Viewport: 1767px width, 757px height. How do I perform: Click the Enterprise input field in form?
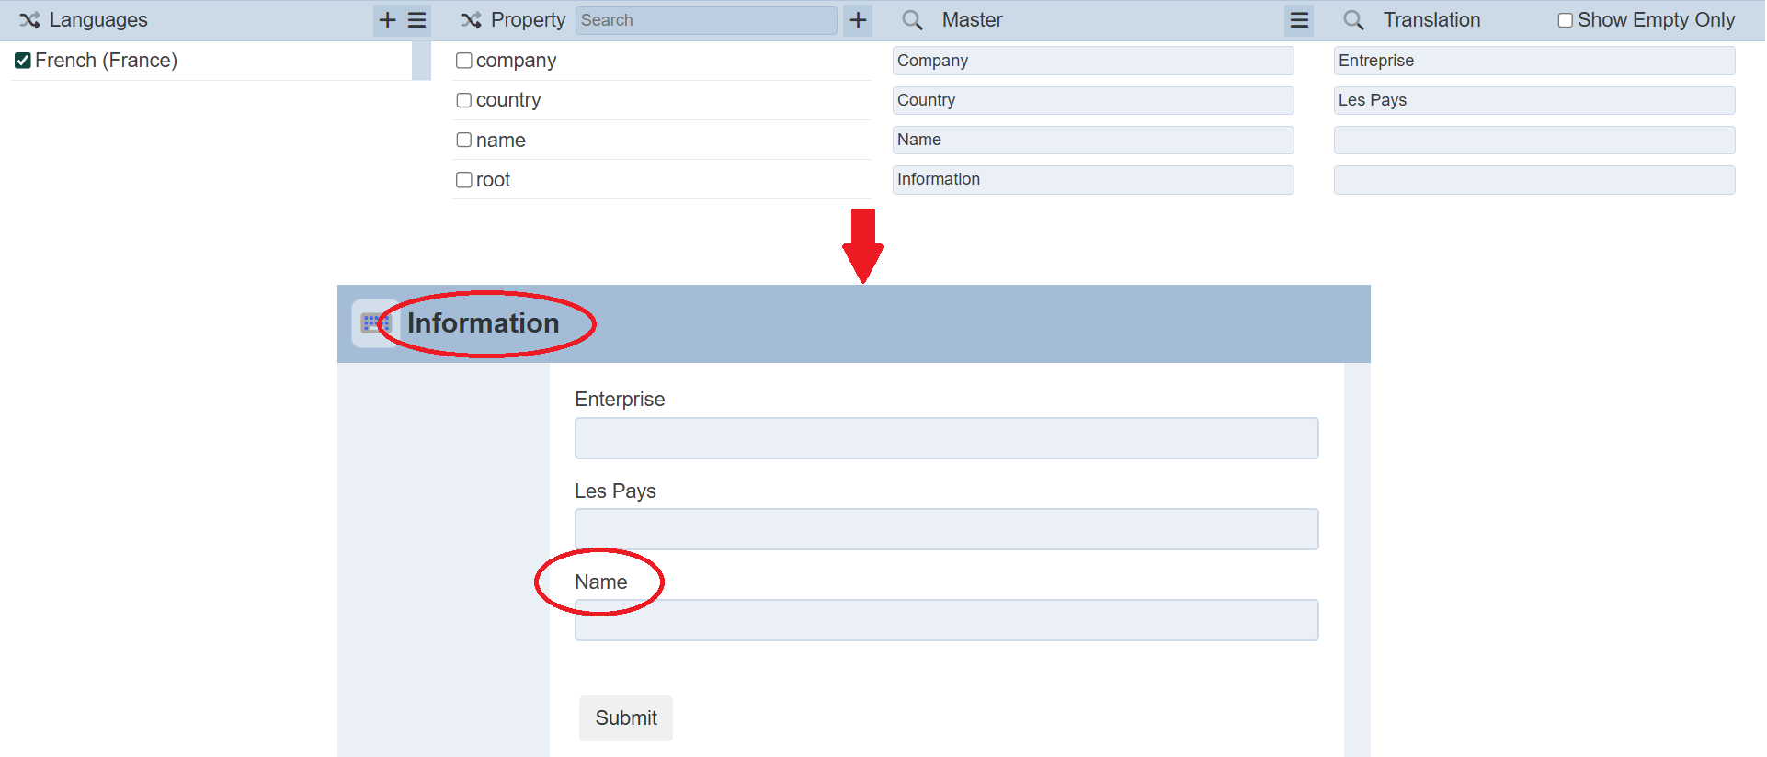tap(946, 438)
